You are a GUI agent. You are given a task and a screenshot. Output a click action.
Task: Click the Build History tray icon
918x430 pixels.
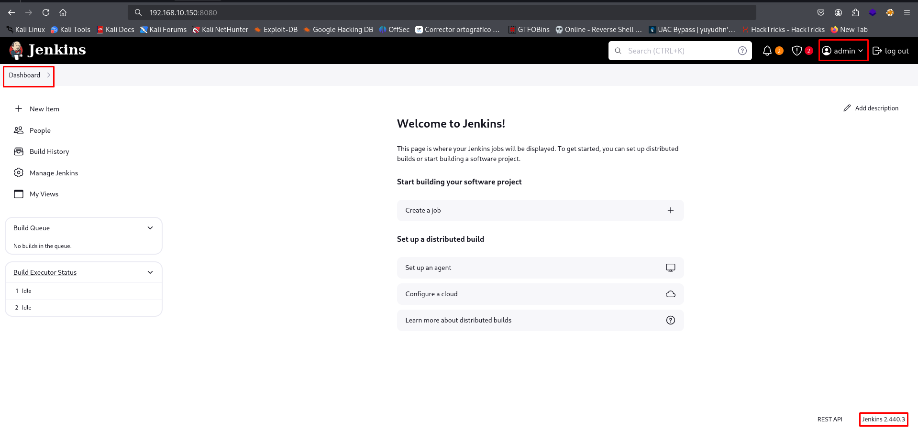pyautogui.click(x=19, y=151)
